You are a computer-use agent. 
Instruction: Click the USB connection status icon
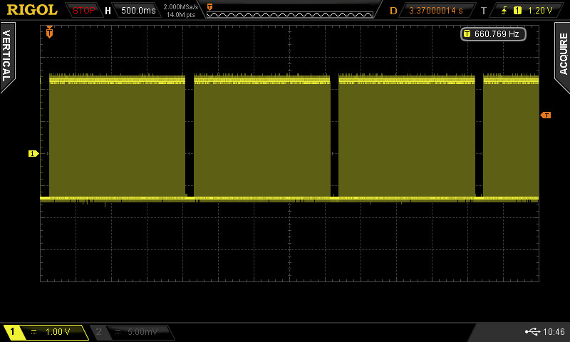point(532,331)
